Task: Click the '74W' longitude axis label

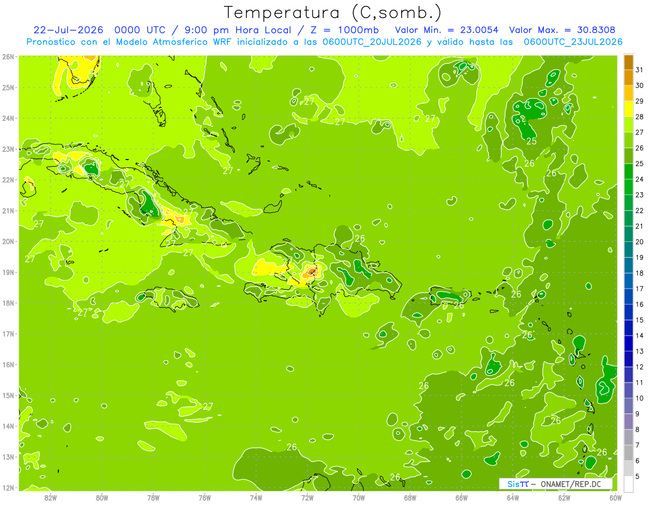Action: click(x=256, y=497)
